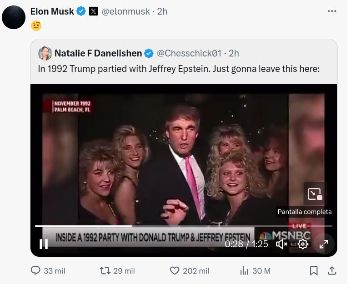Open the @elonmusk handle link
Screen dimensions: 356x290
pyautogui.click(x=125, y=12)
